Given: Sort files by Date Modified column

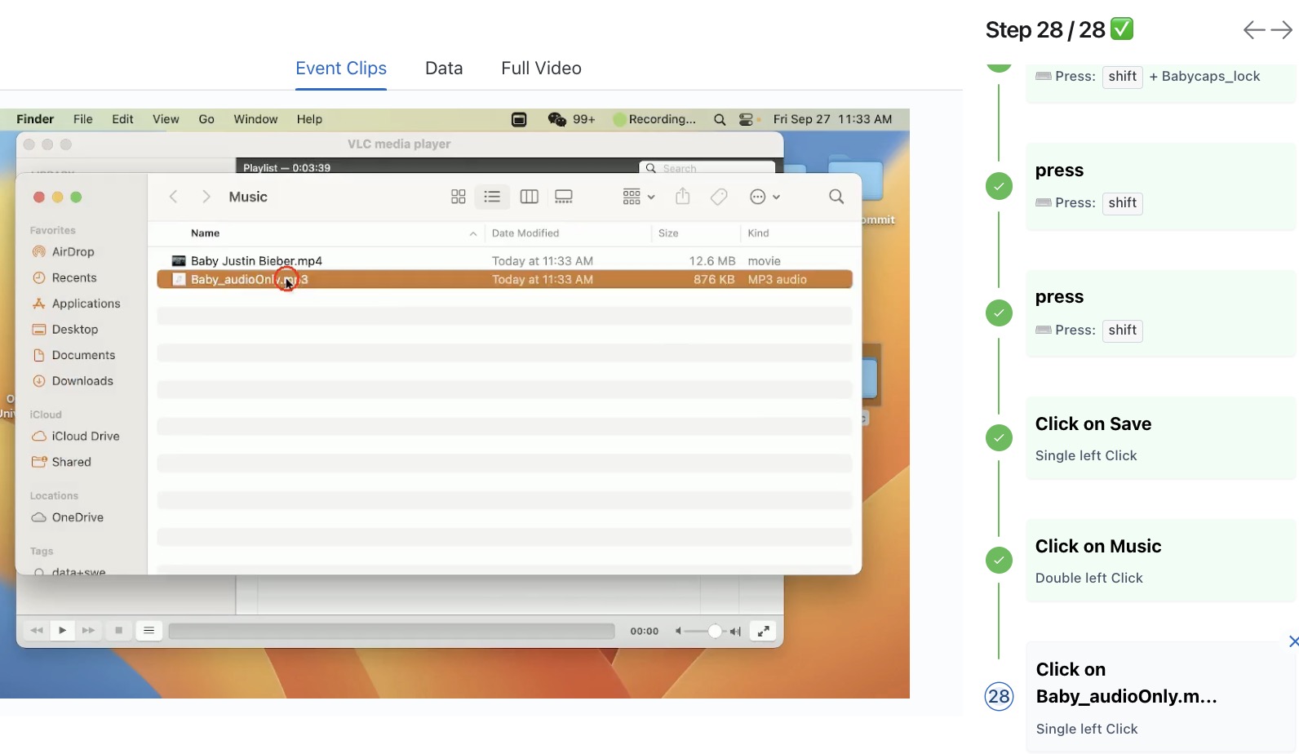Looking at the screenshot, I should coord(525,233).
